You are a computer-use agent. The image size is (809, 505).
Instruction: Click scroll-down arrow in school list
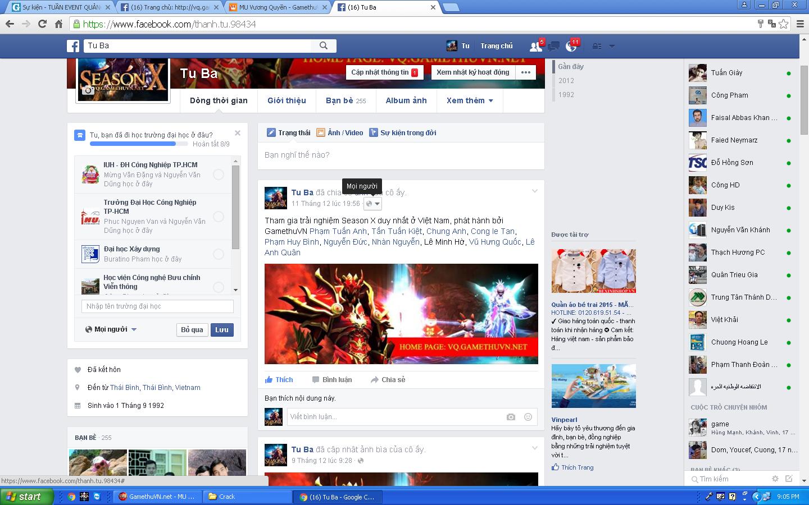point(235,290)
